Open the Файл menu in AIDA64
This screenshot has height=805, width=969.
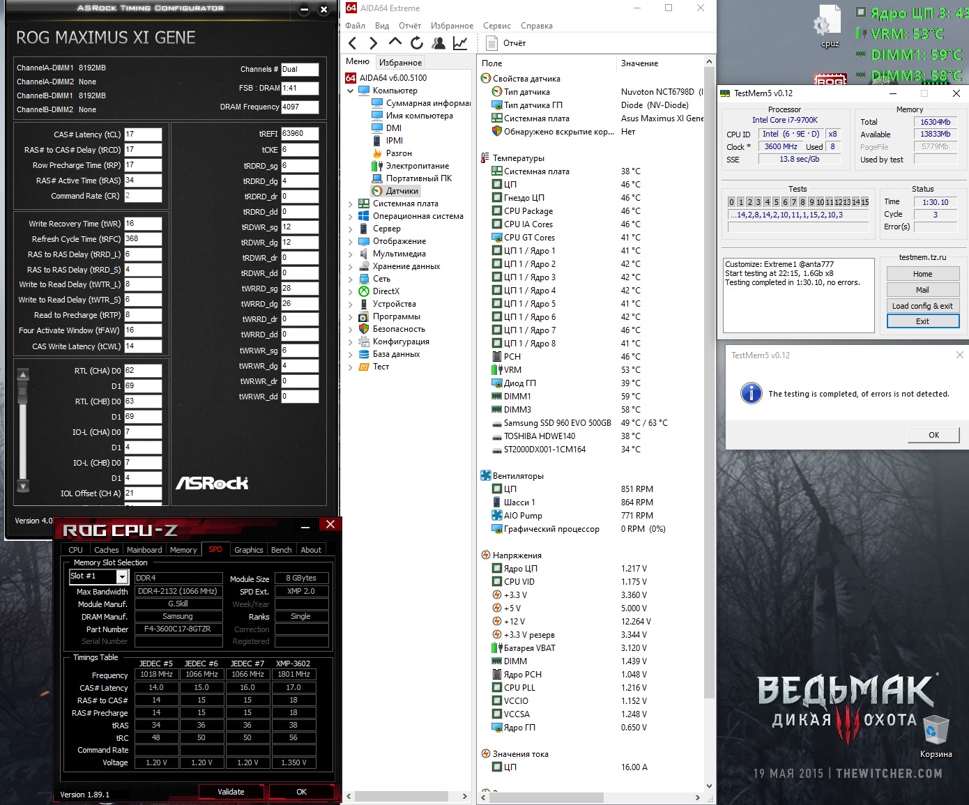point(356,26)
